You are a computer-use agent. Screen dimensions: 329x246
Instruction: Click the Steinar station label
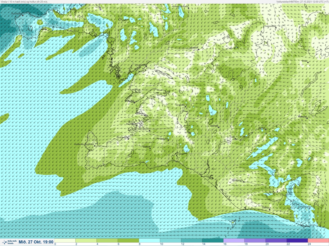click(x=266, y=207)
